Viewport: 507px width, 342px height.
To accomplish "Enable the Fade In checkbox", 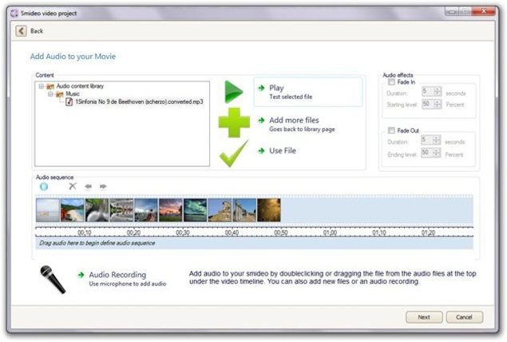I will (391, 82).
